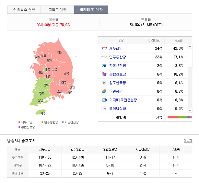
Task: Click the 창조한국당 party logo icon
Action: 104,83
